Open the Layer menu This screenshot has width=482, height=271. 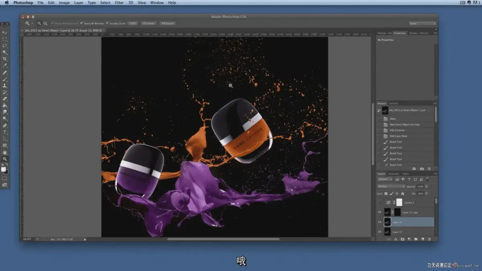coord(79,3)
